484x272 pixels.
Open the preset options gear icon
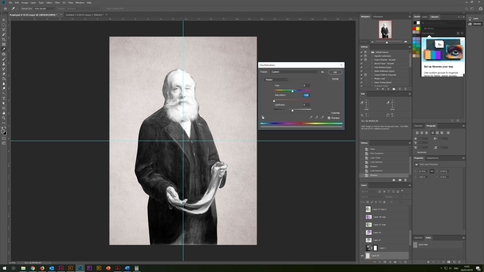(x=322, y=72)
